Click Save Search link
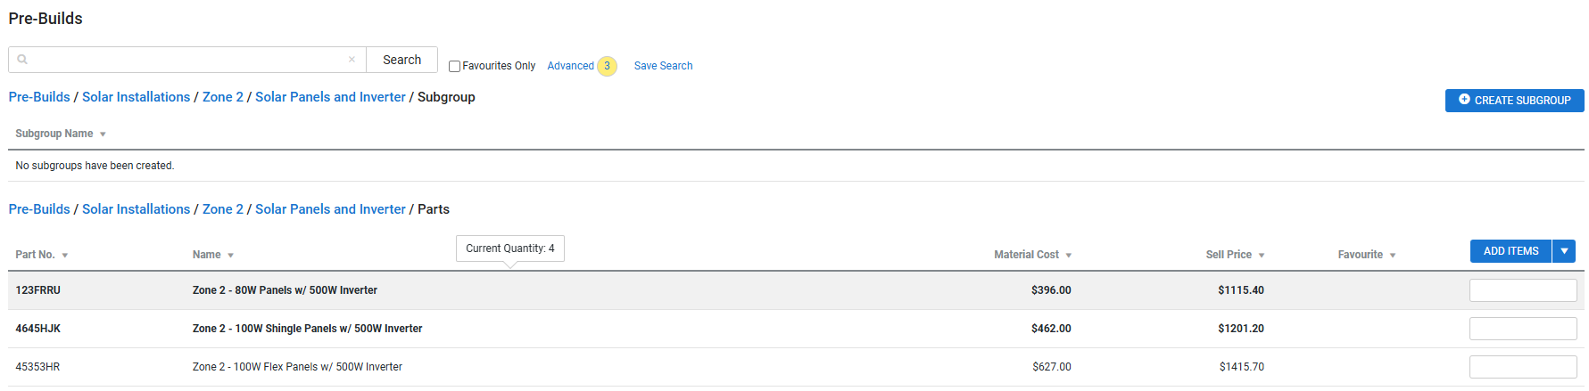The width and height of the screenshot is (1589, 391). 663,66
